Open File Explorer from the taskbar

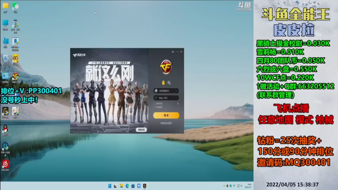pyautogui.click(x=121, y=186)
